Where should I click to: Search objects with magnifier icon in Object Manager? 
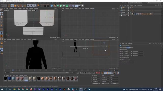pyautogui.click(x=155, y=5)
